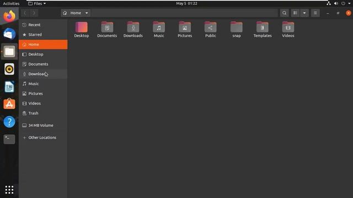Screen dimensions: 353x198
Task: Go back with the left arrow
Action: [25, 13]
